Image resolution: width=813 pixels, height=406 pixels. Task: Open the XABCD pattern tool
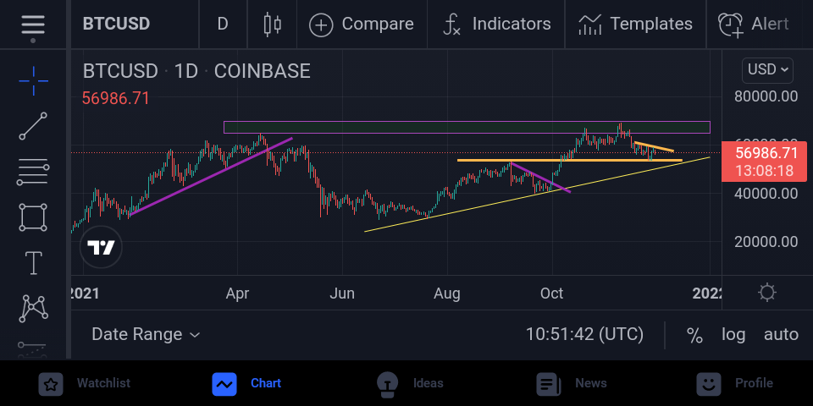[33, 308]
